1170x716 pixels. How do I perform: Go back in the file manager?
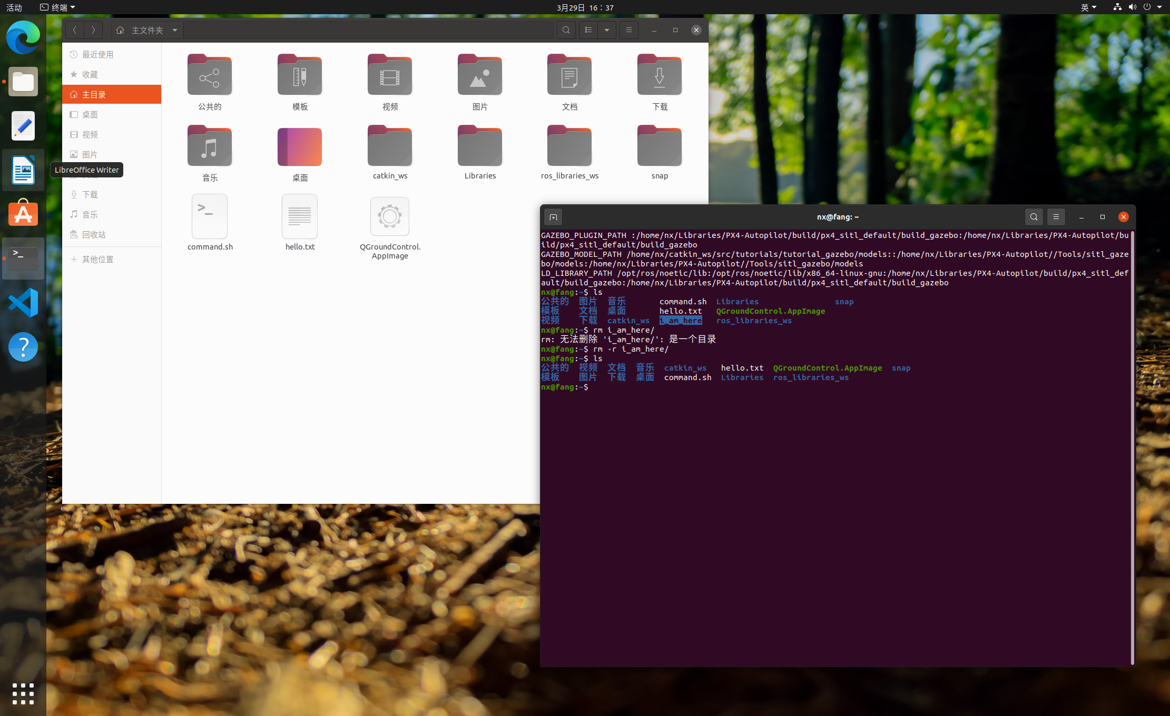tap(75, 30)
